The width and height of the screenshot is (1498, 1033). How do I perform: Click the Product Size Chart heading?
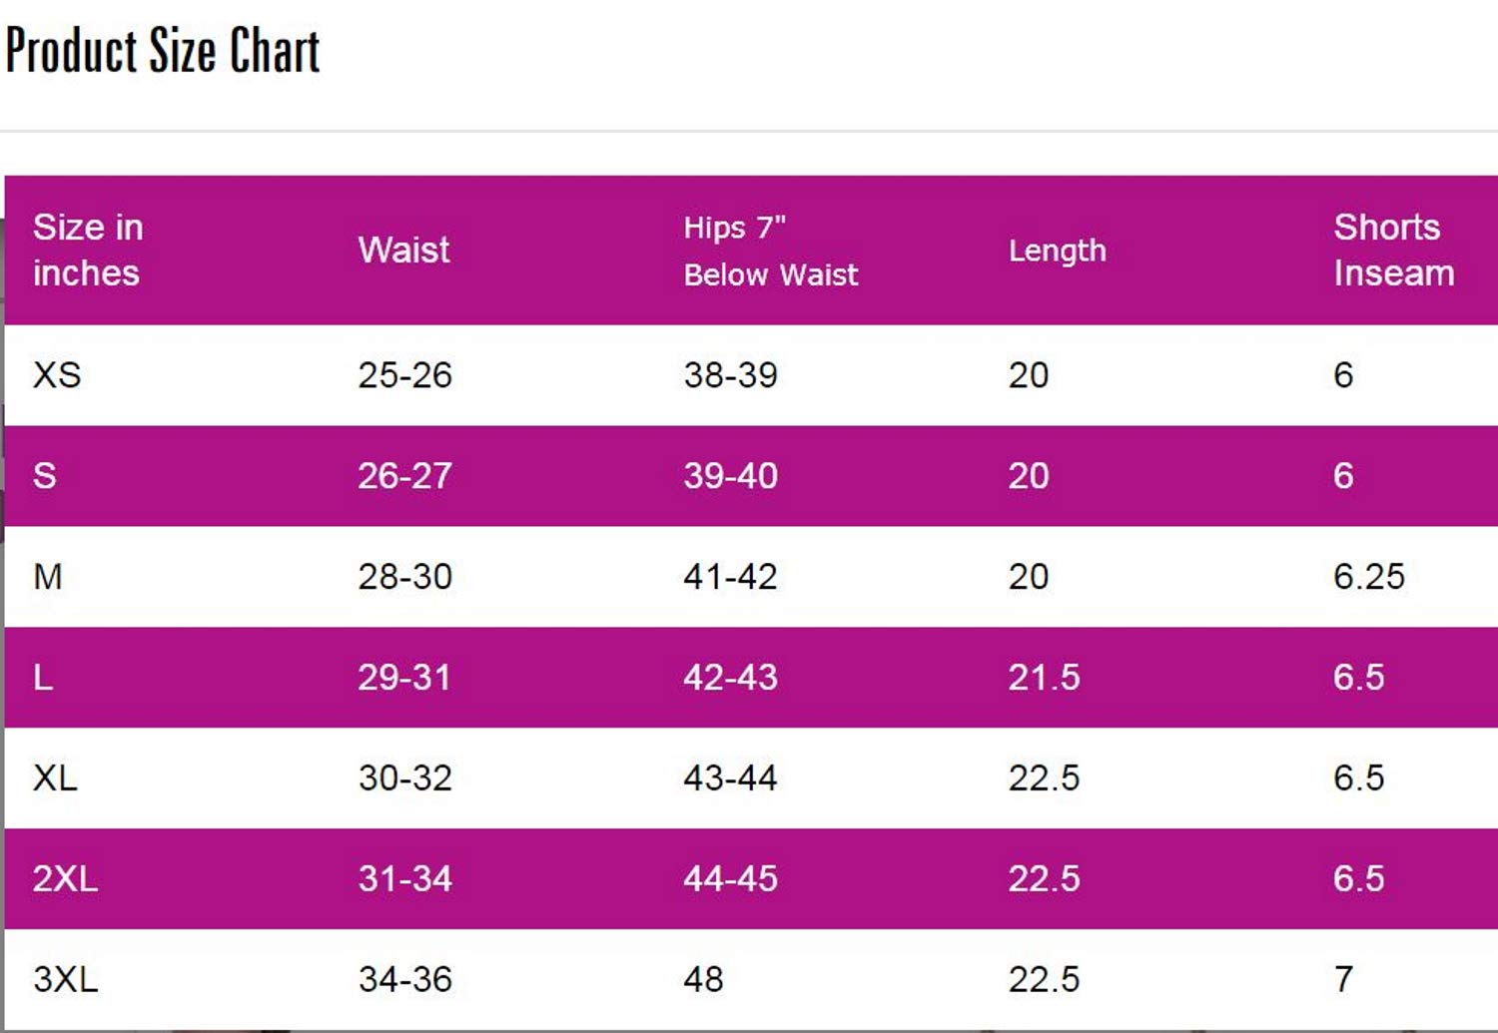[x=163, y=51]
